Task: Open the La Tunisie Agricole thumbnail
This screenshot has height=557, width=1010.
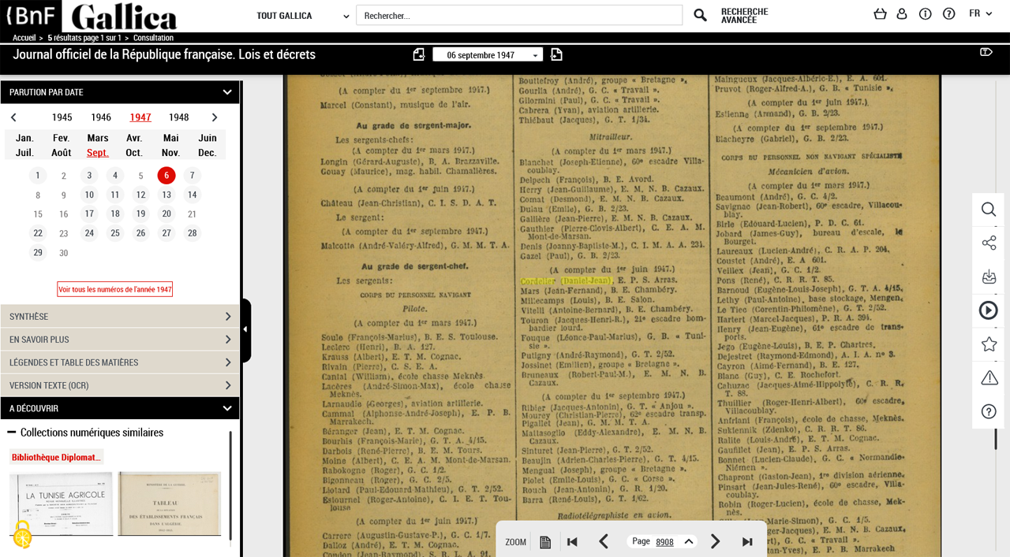Action: point(62,504)
